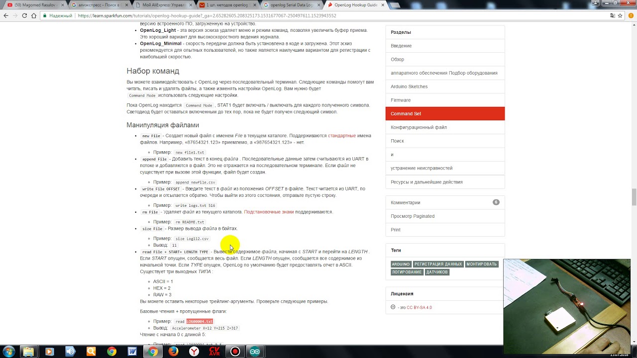
Task: Open the screen recorder taskbar icon
Action: tap(235, 352)
